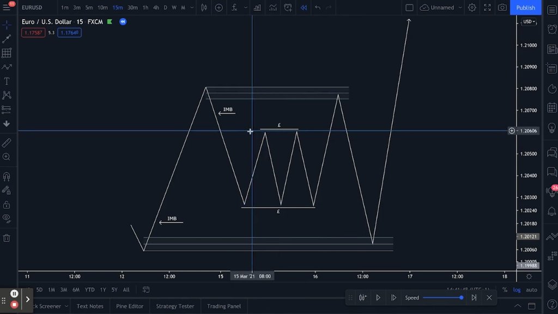The width and height of the screenshot is (558, 314).
Task: Click the Publish button
Action: 526,8
